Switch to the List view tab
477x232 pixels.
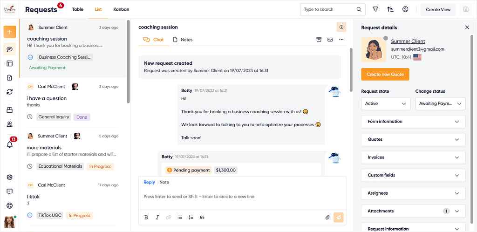[x=98, y=9]
